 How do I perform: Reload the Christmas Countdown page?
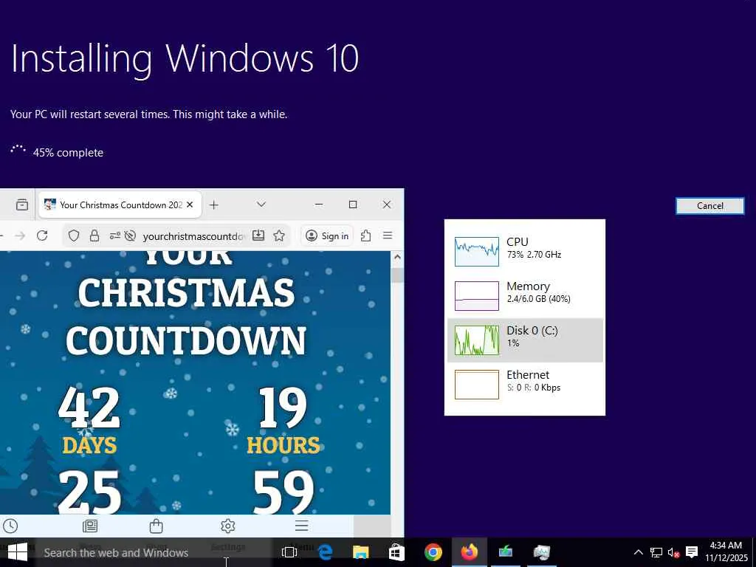coord(42,236)
